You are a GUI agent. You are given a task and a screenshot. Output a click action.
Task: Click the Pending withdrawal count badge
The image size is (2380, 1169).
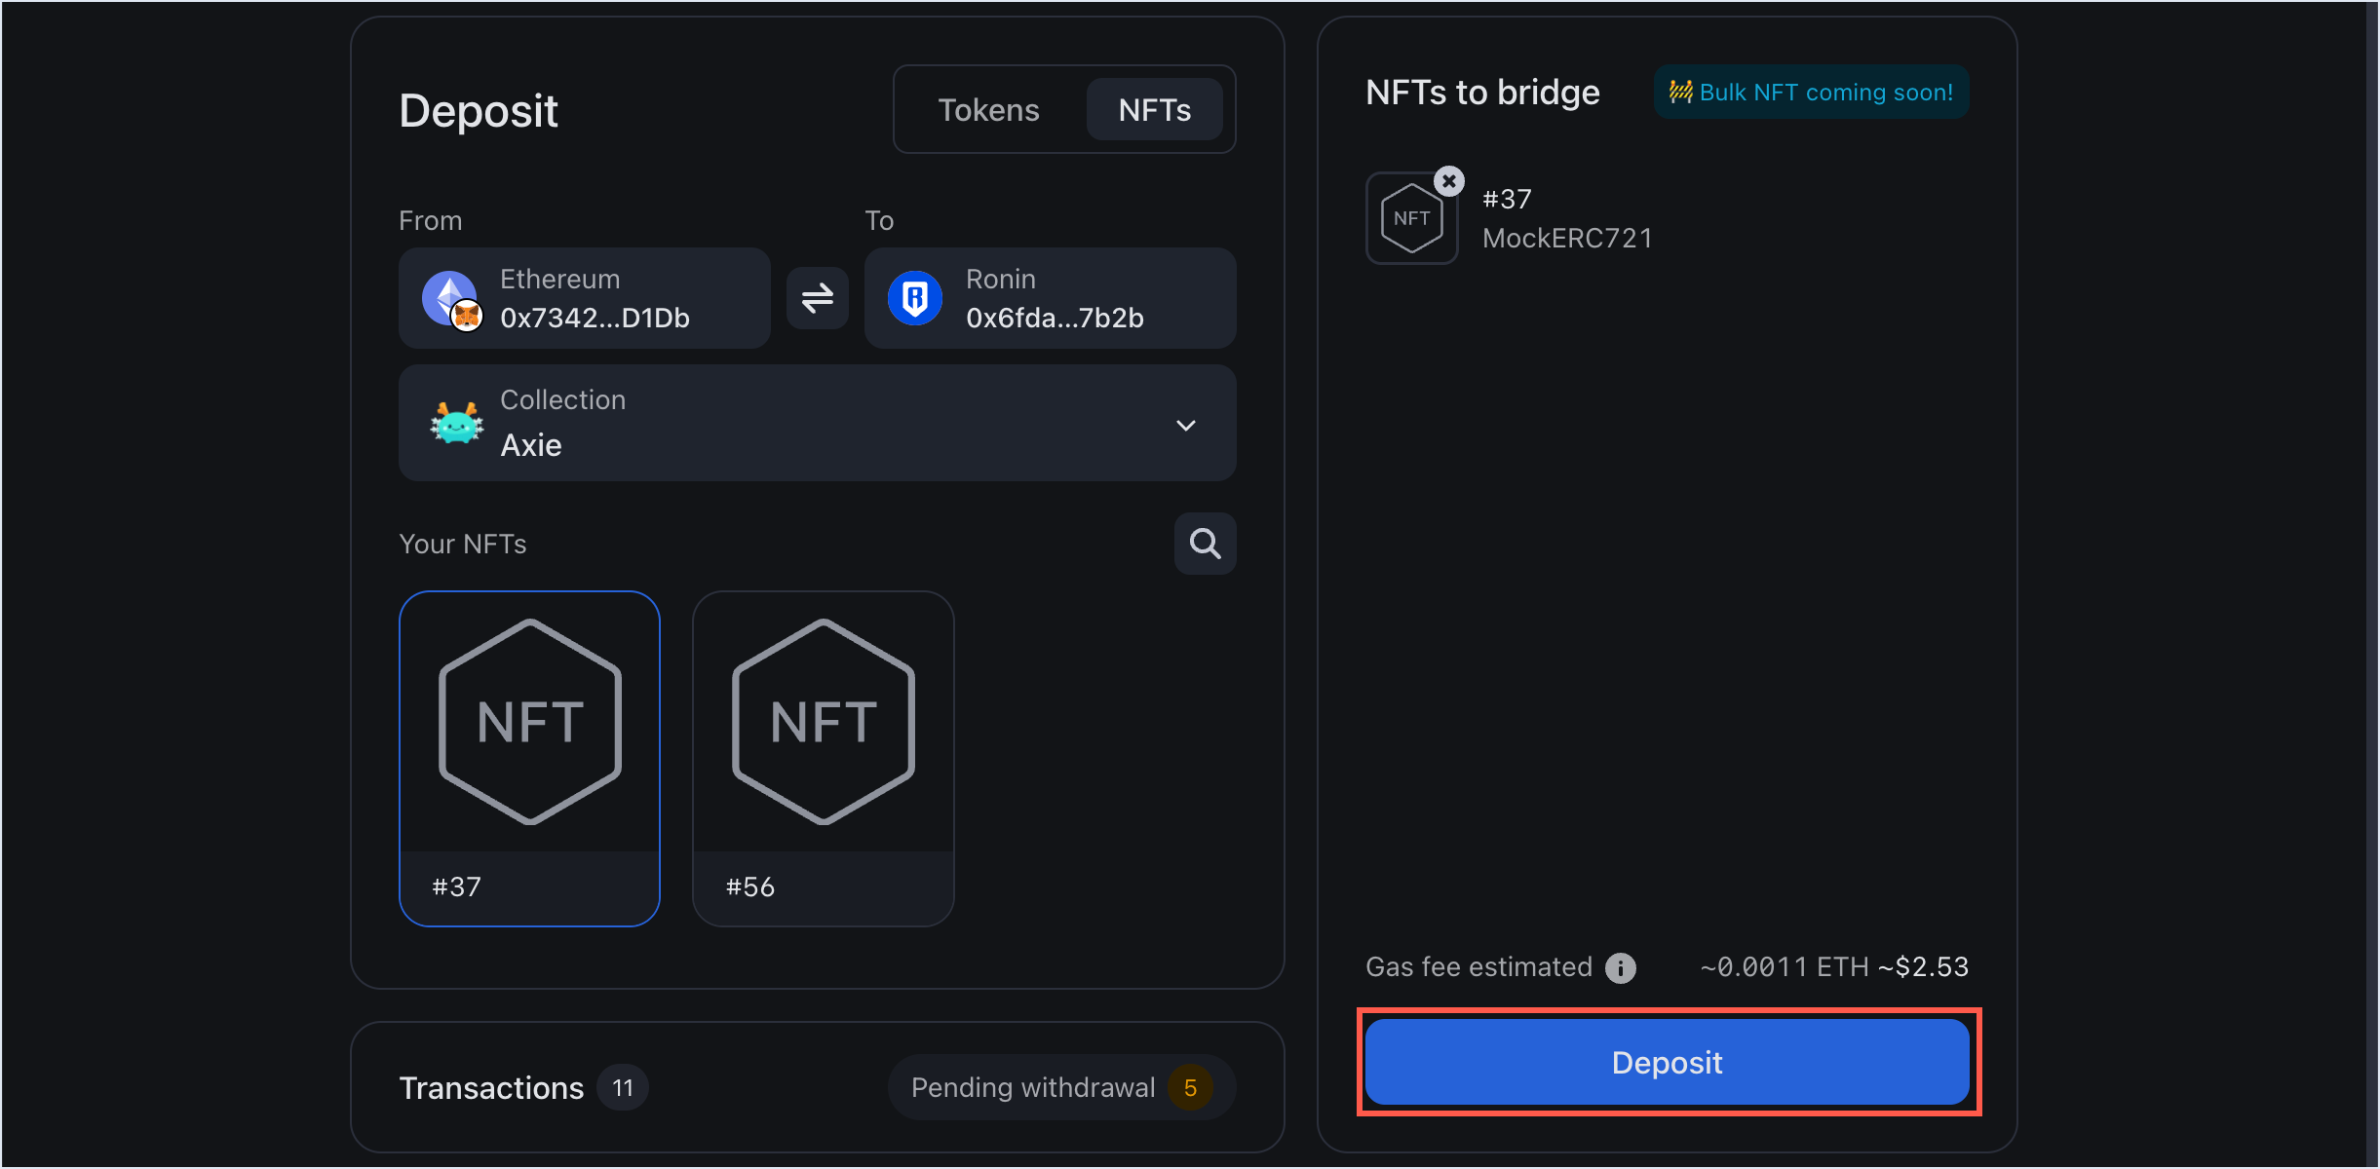click(x=1190, y=1087)
